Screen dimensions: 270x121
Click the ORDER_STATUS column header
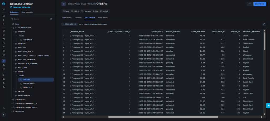click(173, 32)
